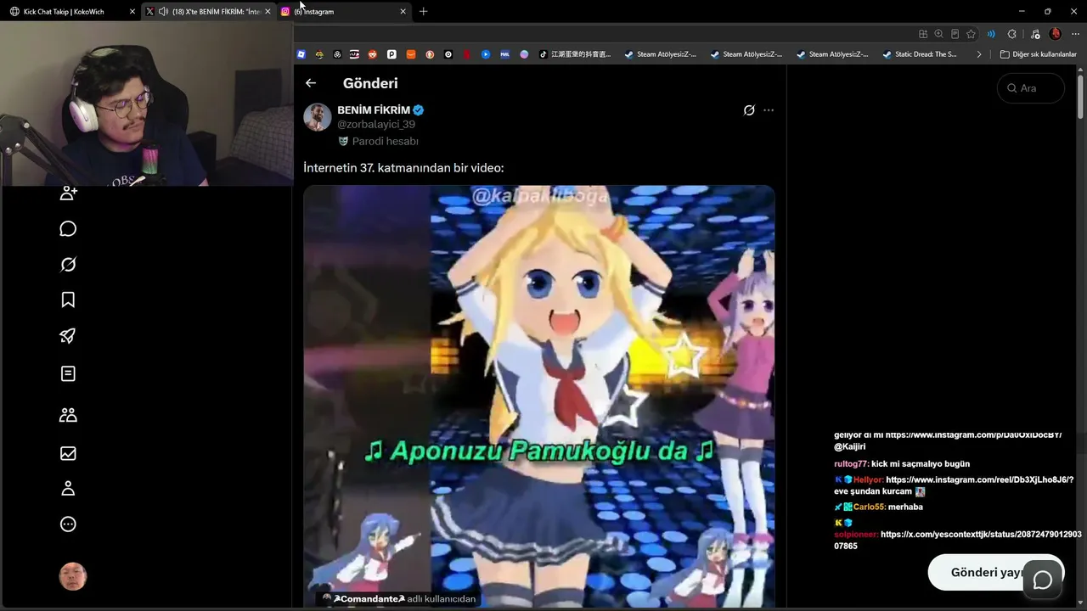The height and width of the screenshot is (611, 1087).
Task: Open the chart-in-frame icon in the X sidebar
Action: (69, 453)
